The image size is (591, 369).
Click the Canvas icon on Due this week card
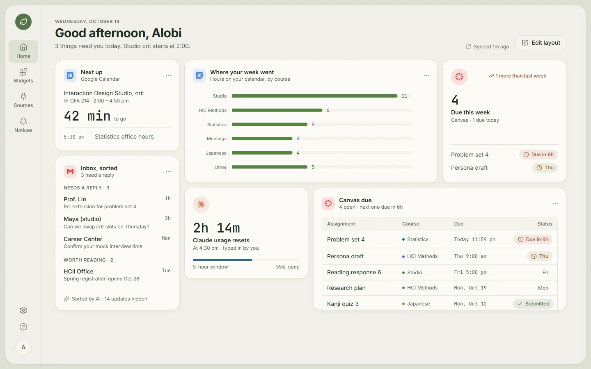coord(459,77)
